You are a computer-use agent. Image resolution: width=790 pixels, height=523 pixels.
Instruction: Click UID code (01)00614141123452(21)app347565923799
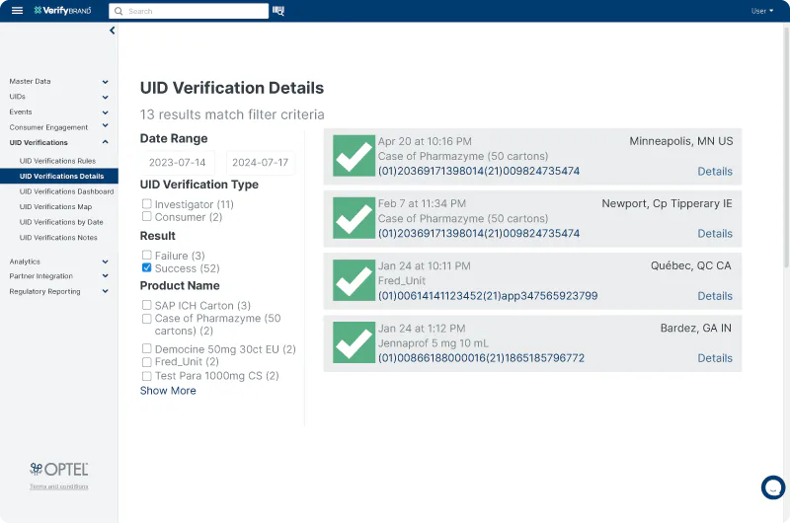tap(488, 296)
